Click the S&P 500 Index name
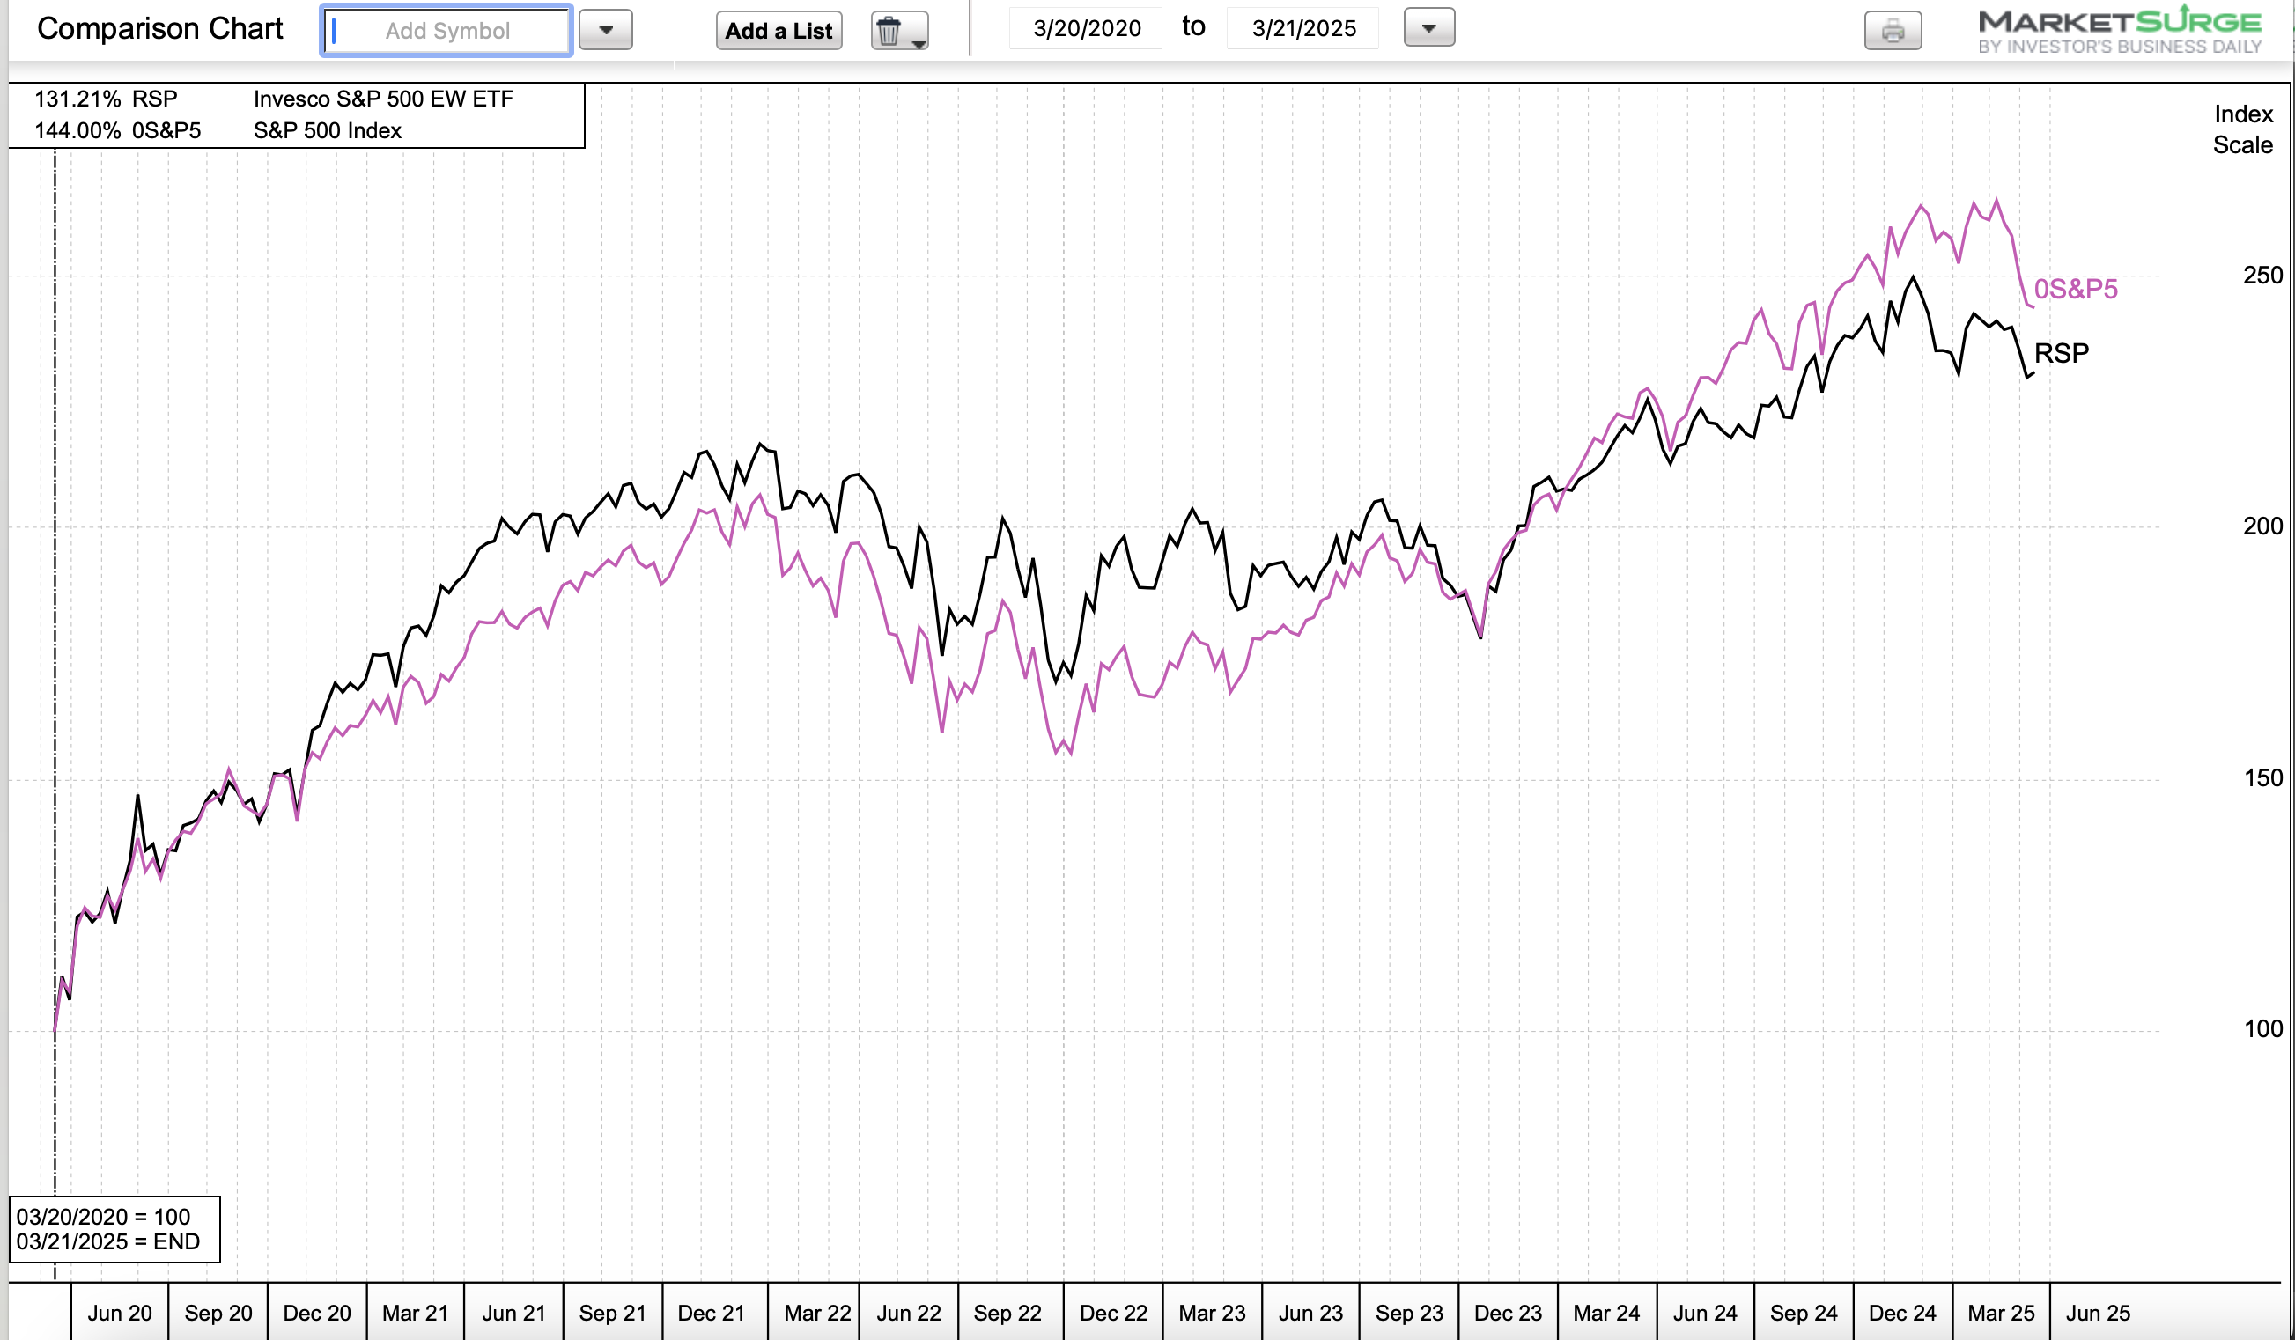Screen dimensions: 2295x1340 click(x=328, y=130)
